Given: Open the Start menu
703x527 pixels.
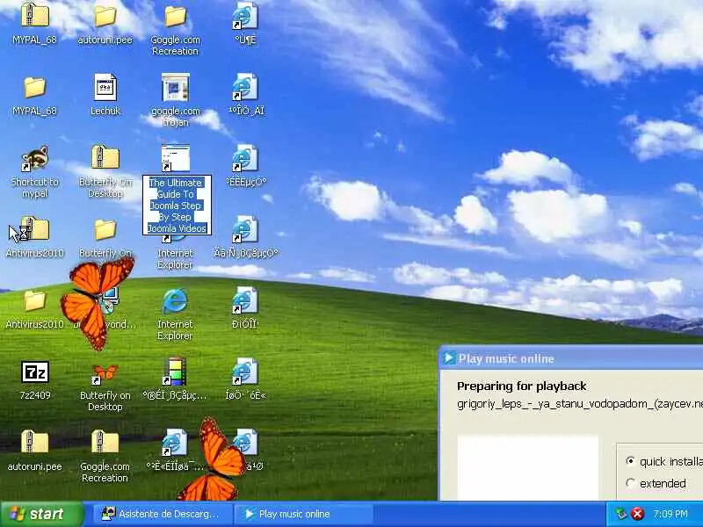Looking at the screenshot, I should [x=42, y=514].
